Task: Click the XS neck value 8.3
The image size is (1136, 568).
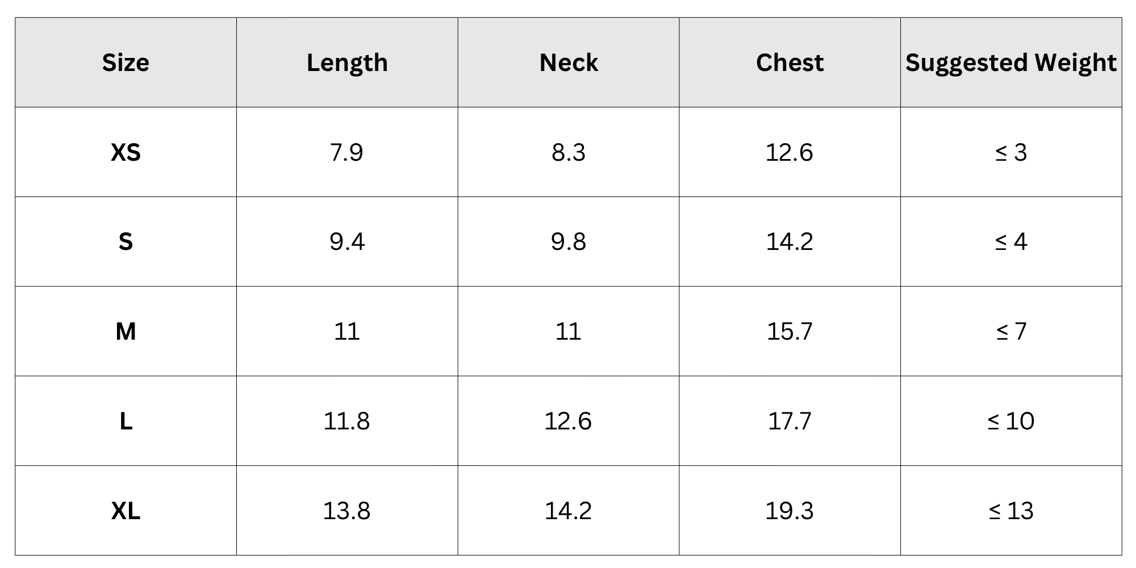Action: click(x=569, y=152)
